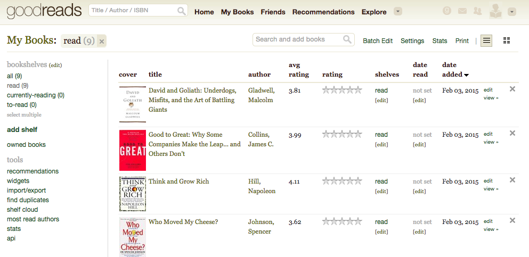Open the My Books nav item
This screenshot has width=529, height=257.
(x=237, y=12)
